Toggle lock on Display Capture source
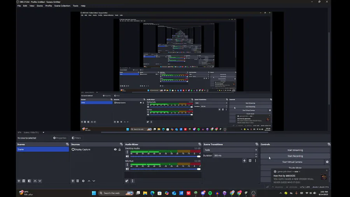Viewport: 350px width, 197px height. tap(120, 150)
